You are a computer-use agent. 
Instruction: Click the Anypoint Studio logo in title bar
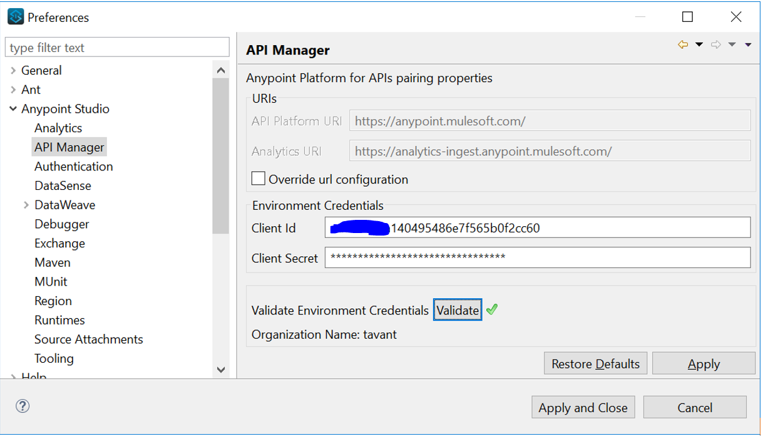coord(16,17)
